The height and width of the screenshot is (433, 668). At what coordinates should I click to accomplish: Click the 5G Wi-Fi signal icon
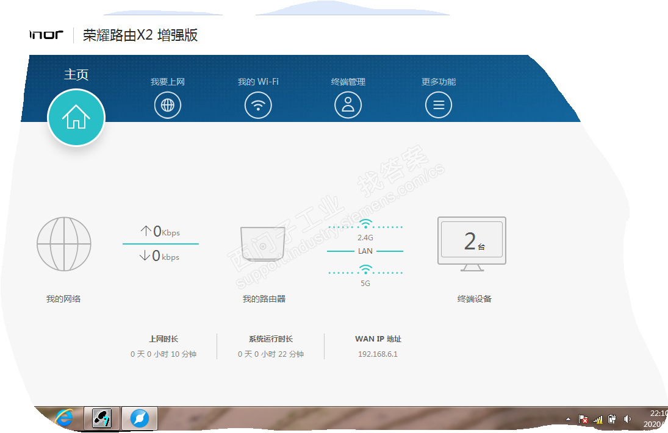pyautogui.click(x=365, y=270)
